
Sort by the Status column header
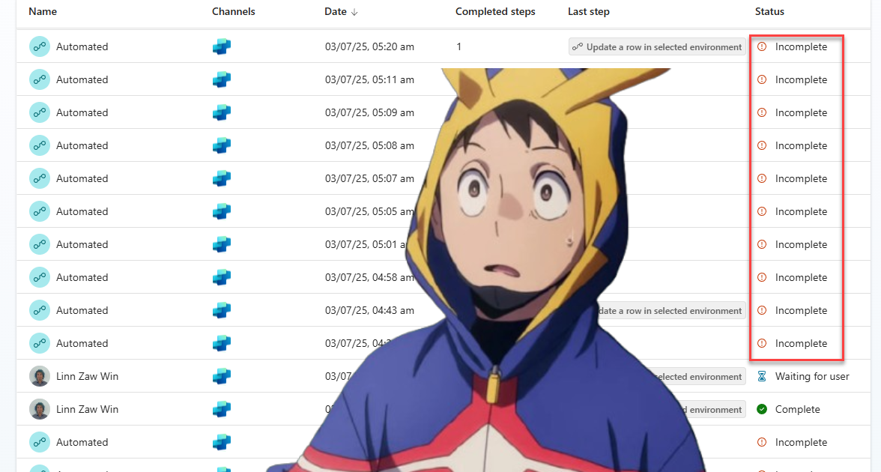coord(769,11)
